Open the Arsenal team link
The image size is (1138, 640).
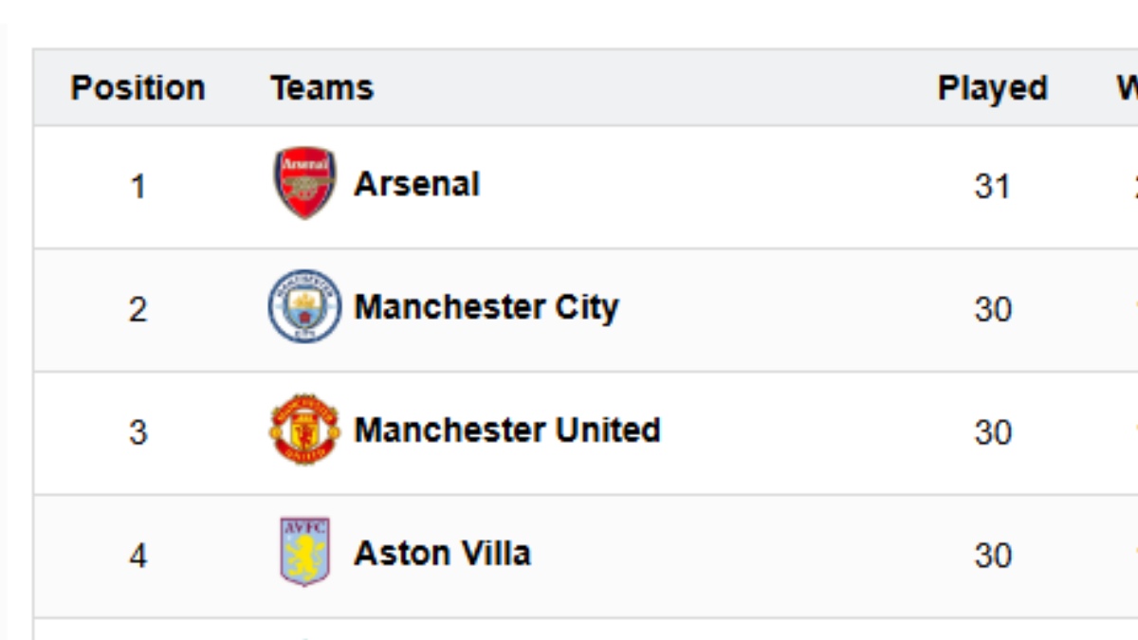coord(416,184)
